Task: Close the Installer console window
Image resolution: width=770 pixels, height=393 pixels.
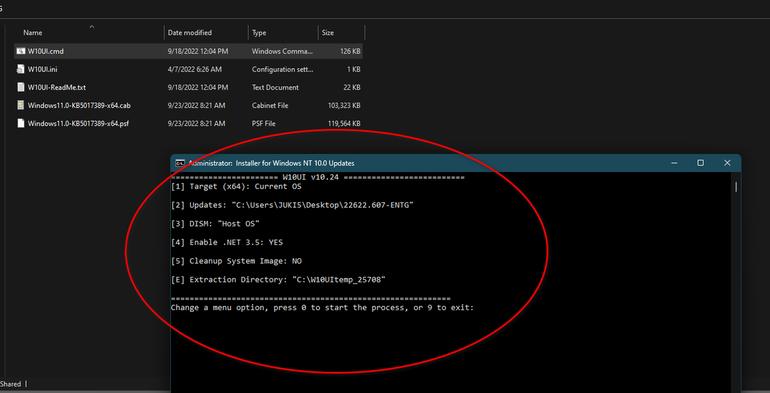Action: [727, 163]
